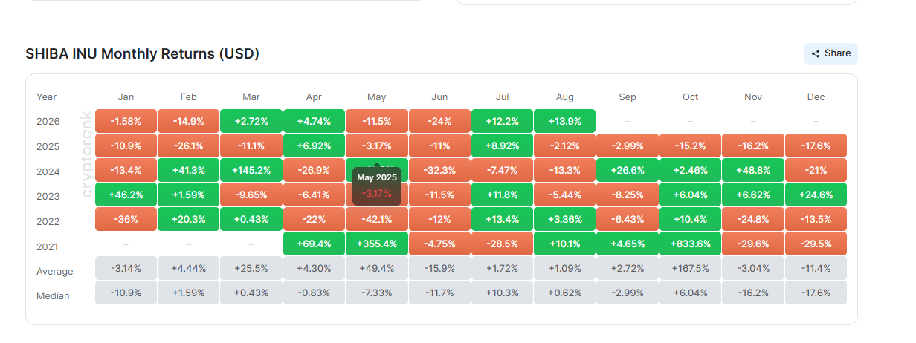Select the Jun 2024 cell showing -32.3%
The width and height of the screenshot is (916, 343).
[x=439, y=171]
